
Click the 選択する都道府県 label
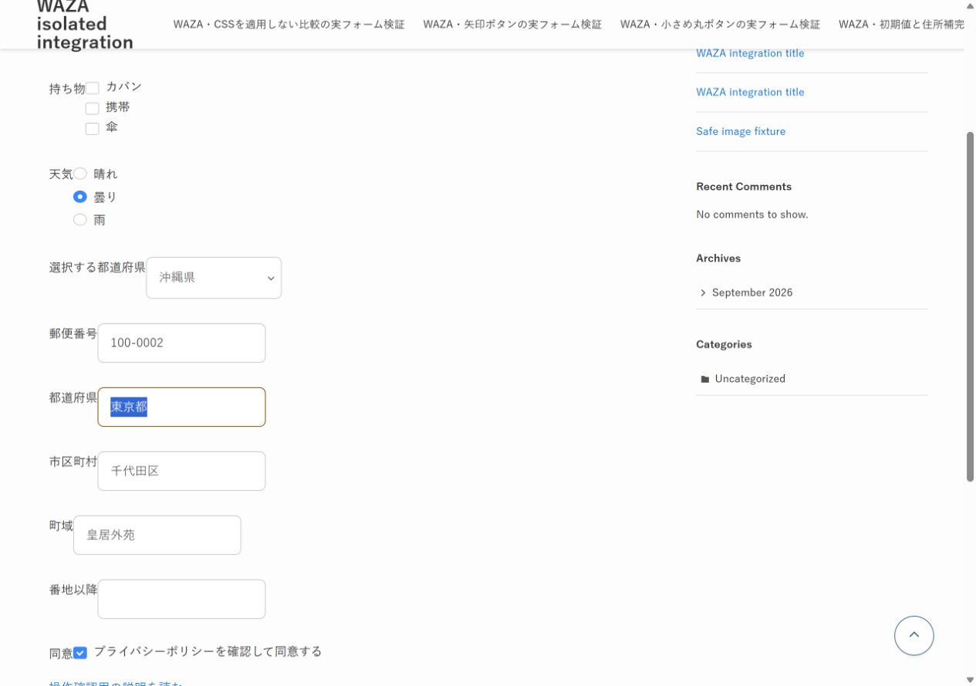pos(97,268)
